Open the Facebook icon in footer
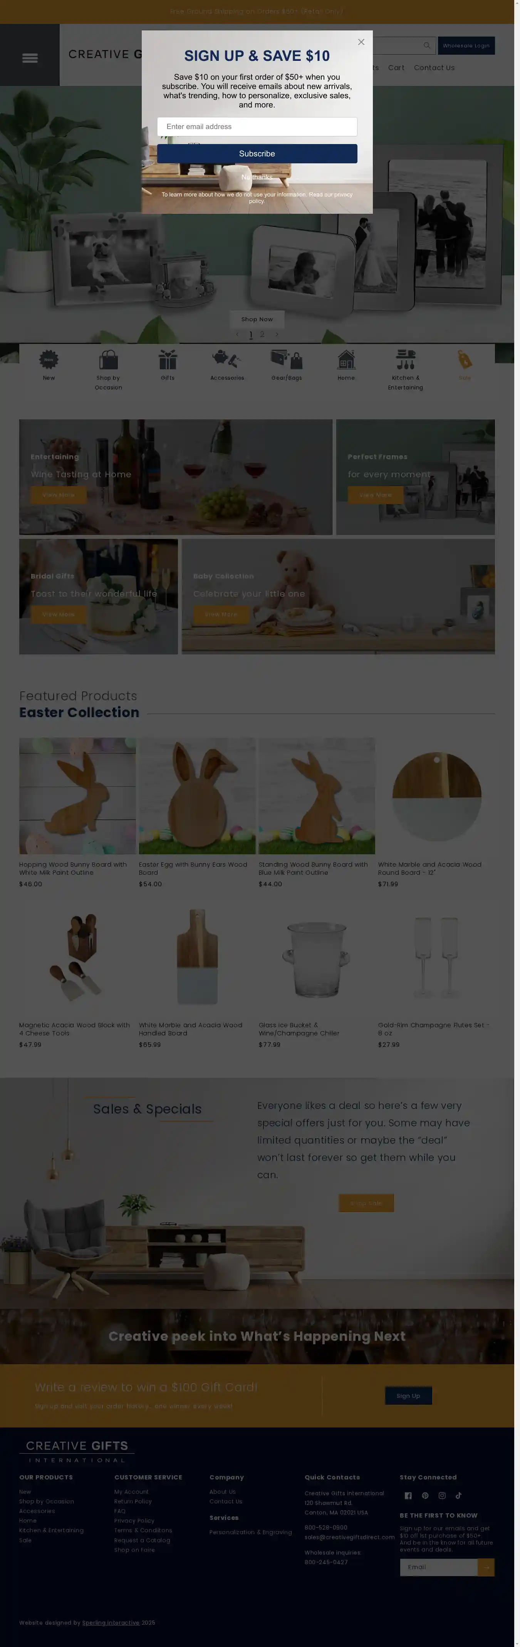 (x=408, y=1496)
